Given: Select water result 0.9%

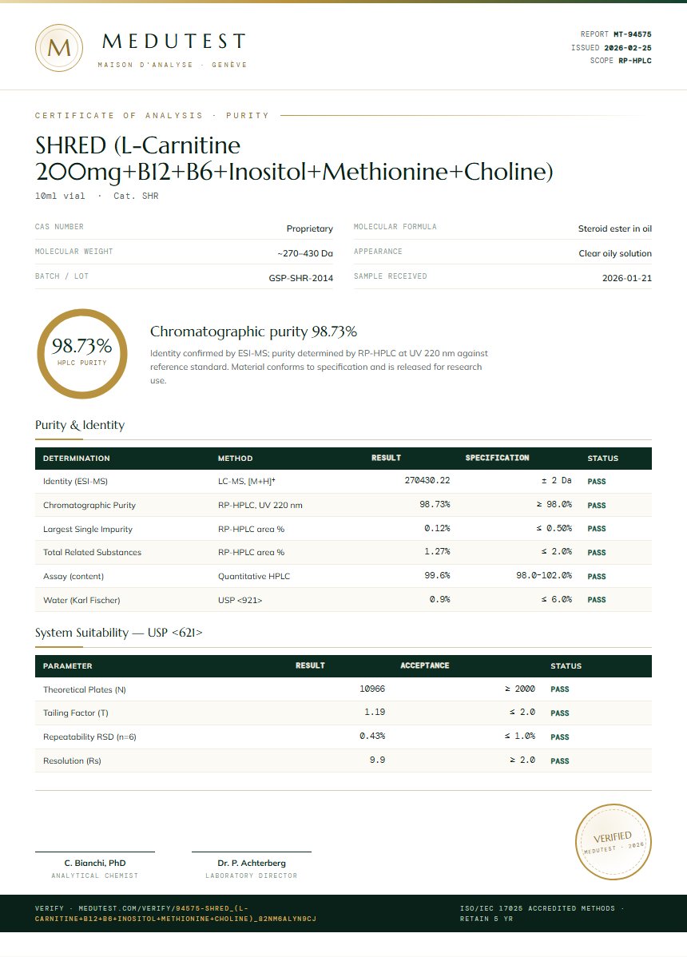Looking at the screenshot, I should click(439, 599).
